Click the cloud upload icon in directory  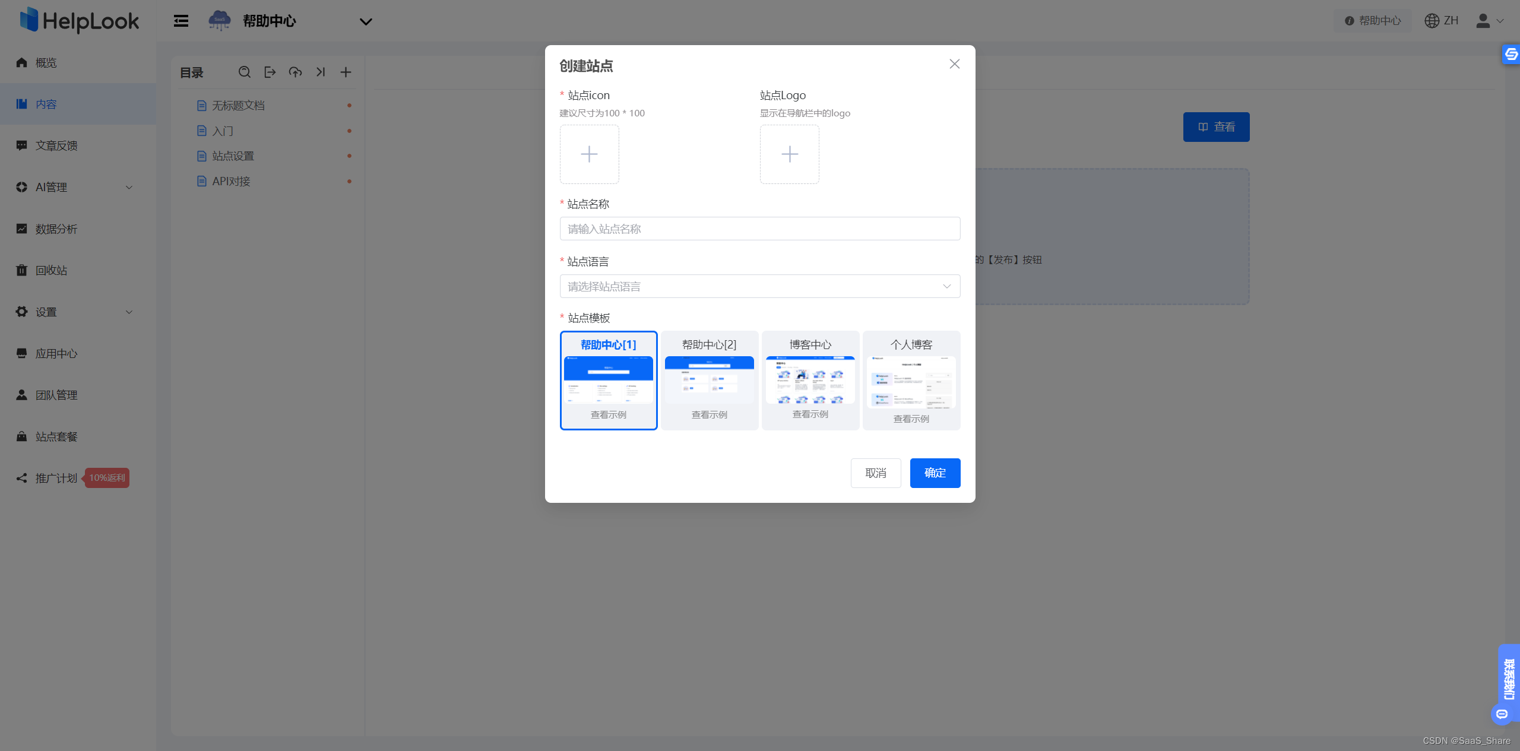coord(295,72)
